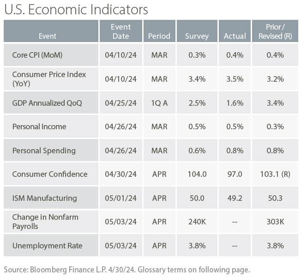Select the GDP Annualized QoQ row
This screenshot has width=301, height=277.
pos(47,103)
